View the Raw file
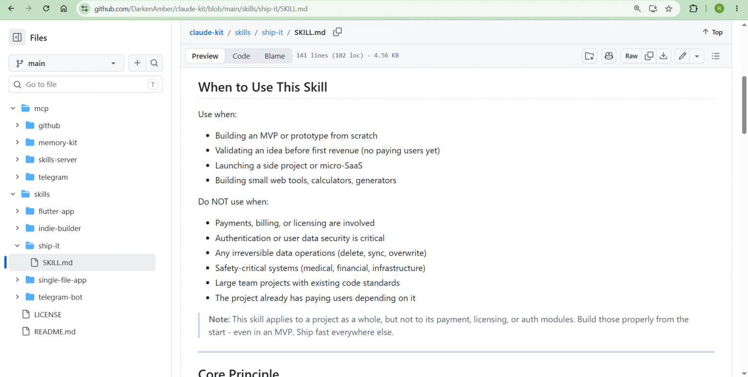This screenshot has height=377, width=748. click(x=631, y=56)
